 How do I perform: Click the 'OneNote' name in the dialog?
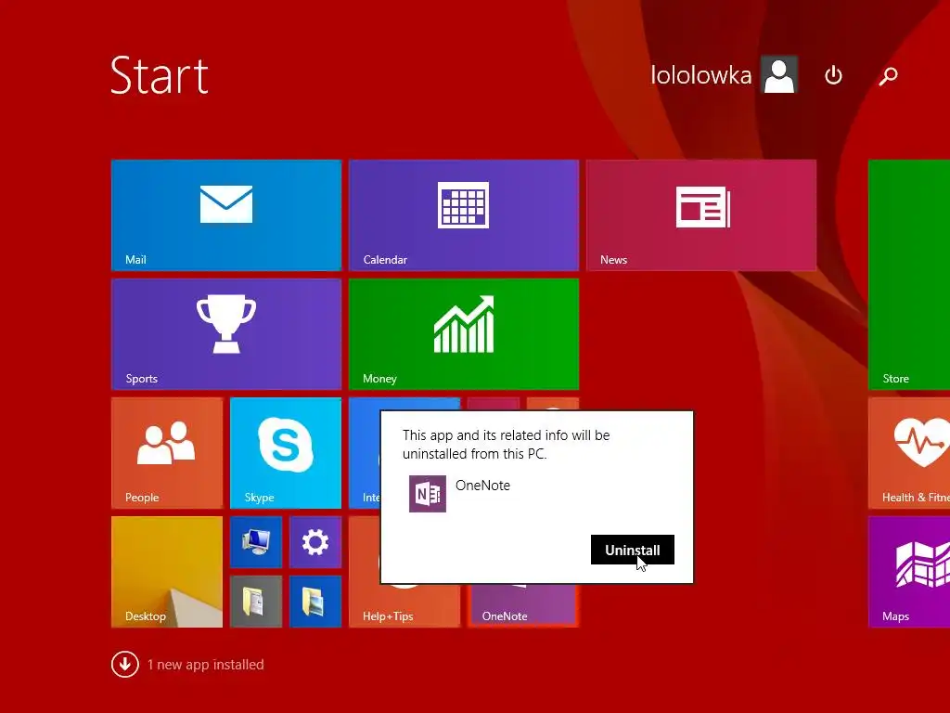pos(482,485)
